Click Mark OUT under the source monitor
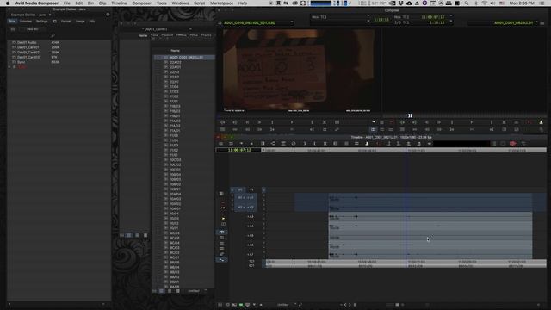The width and height of the screenshot is (551, 310). tap(312, 122)
